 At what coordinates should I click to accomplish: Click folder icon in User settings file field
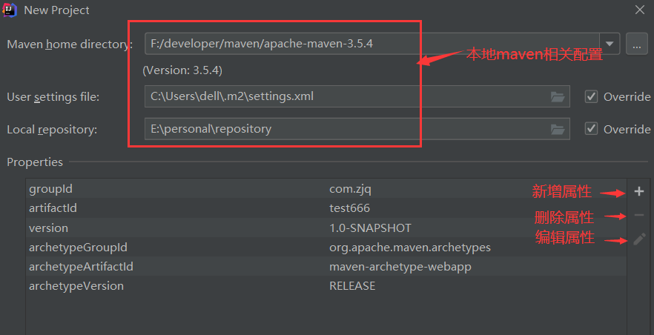[x=558, y=96]
